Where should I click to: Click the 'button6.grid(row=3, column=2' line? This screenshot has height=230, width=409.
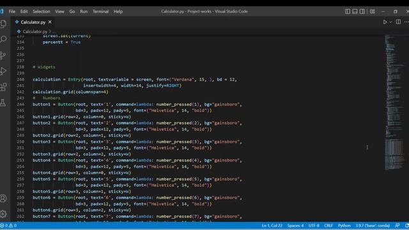[82, 210]
